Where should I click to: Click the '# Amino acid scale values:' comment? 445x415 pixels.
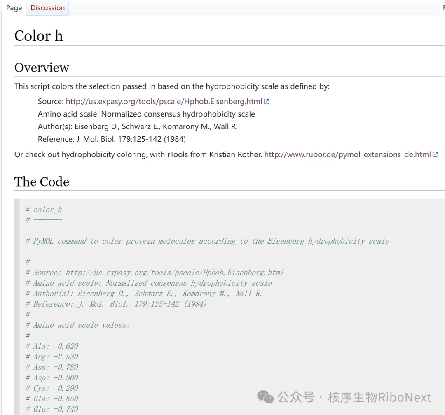tap(77, 325)
